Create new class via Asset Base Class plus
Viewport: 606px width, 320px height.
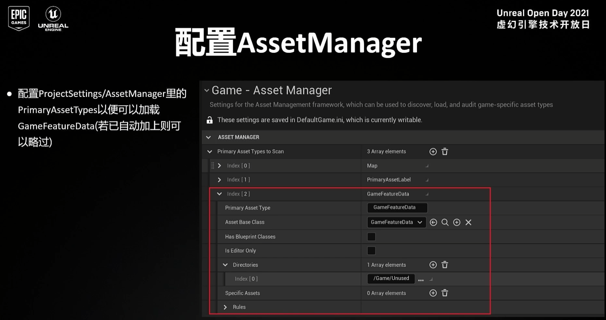pyautogui.click(x=457, y=222)
